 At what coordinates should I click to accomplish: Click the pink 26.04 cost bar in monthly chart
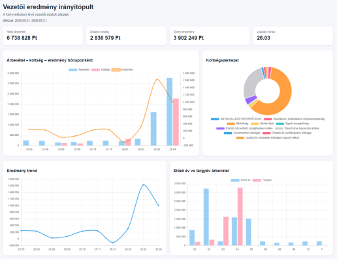pos(176,122)
